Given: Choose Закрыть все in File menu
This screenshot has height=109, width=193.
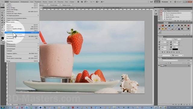Looking at the screenshot, I should point(22,27).
